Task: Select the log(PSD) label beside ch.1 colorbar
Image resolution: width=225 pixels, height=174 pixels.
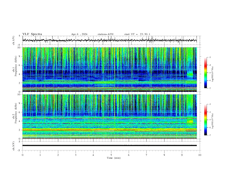Action: tap(213, 74)
